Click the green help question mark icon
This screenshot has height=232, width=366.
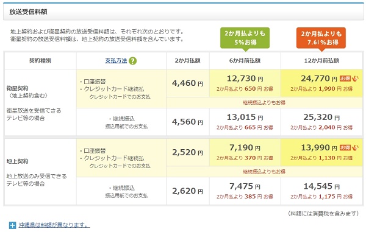[x=132, y=61]
